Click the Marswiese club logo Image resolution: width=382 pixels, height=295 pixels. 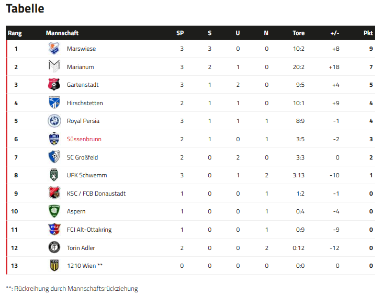pos(54,49)
